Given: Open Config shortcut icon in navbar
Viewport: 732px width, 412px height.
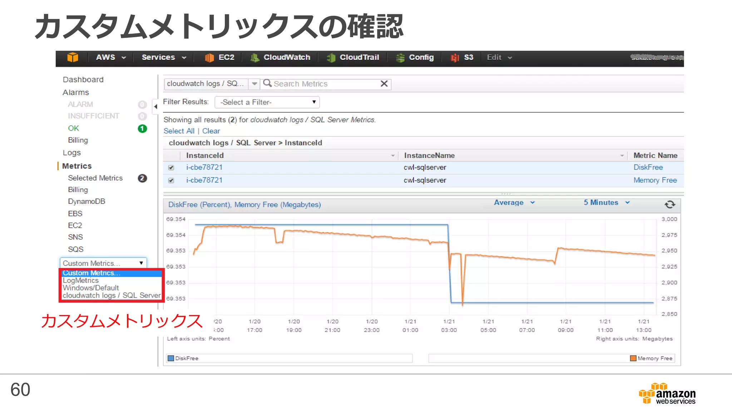Looking at the screenshot, I should click(400, 58).
